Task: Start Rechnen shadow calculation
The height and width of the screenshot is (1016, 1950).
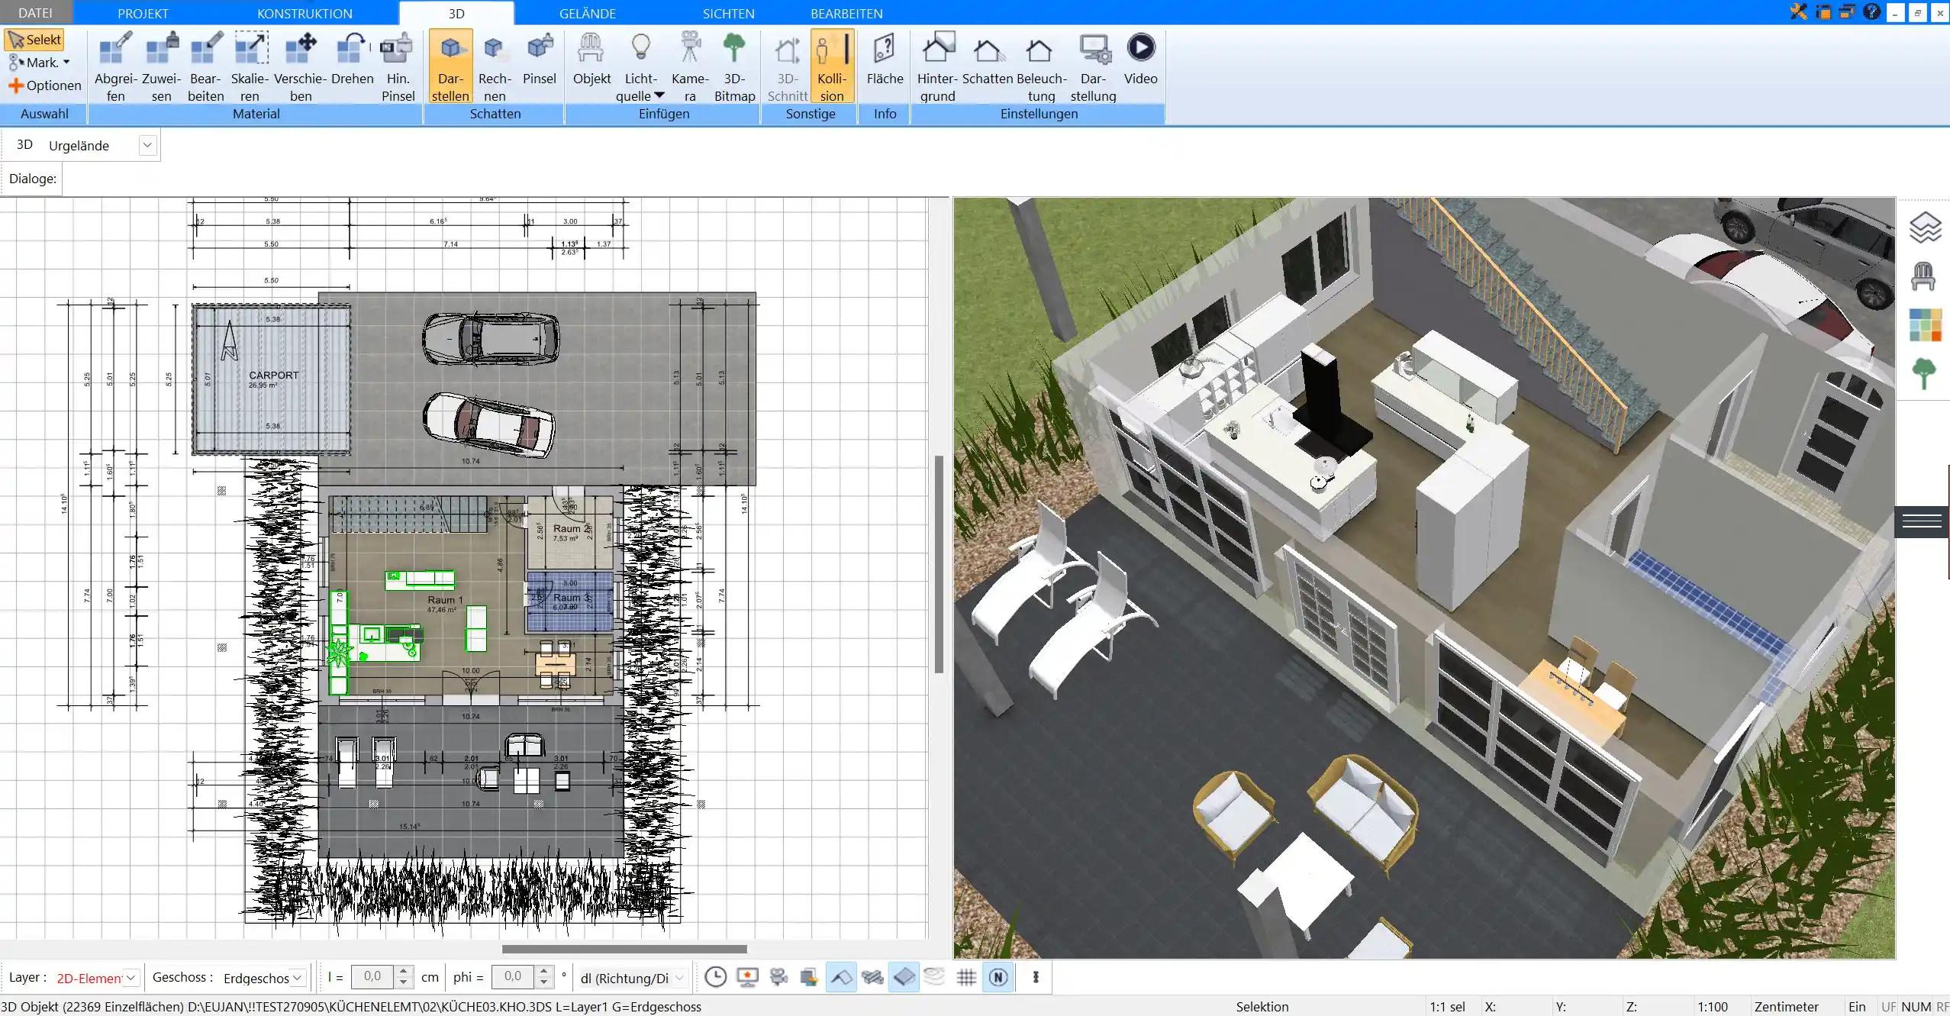Action: (495, 66)
